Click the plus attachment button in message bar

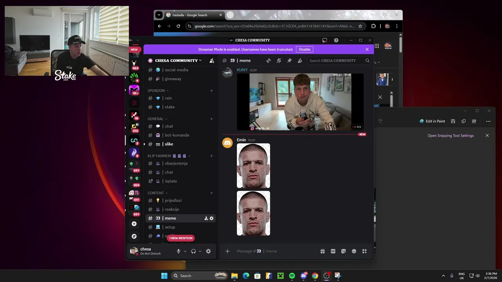pos(227,251)
